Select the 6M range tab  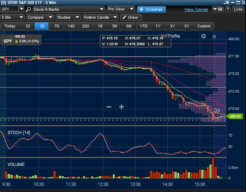click(129, 26)
